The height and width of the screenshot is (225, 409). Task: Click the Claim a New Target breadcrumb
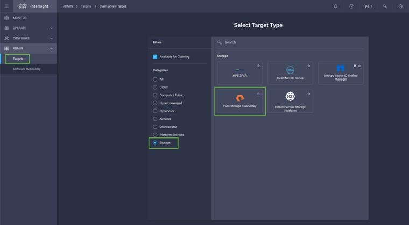pos(112,6)
